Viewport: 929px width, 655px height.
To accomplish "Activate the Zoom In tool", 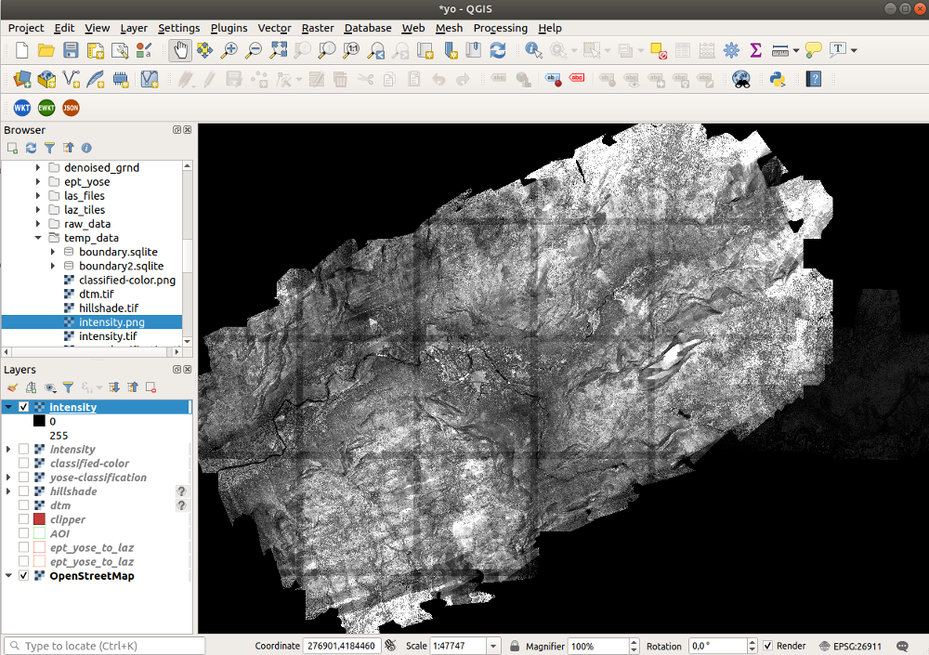I will tap(230, 50).
